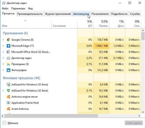Click the 1 094,1 МБ memory cell
Screen dimensions: 145x128
click(101, 46)
